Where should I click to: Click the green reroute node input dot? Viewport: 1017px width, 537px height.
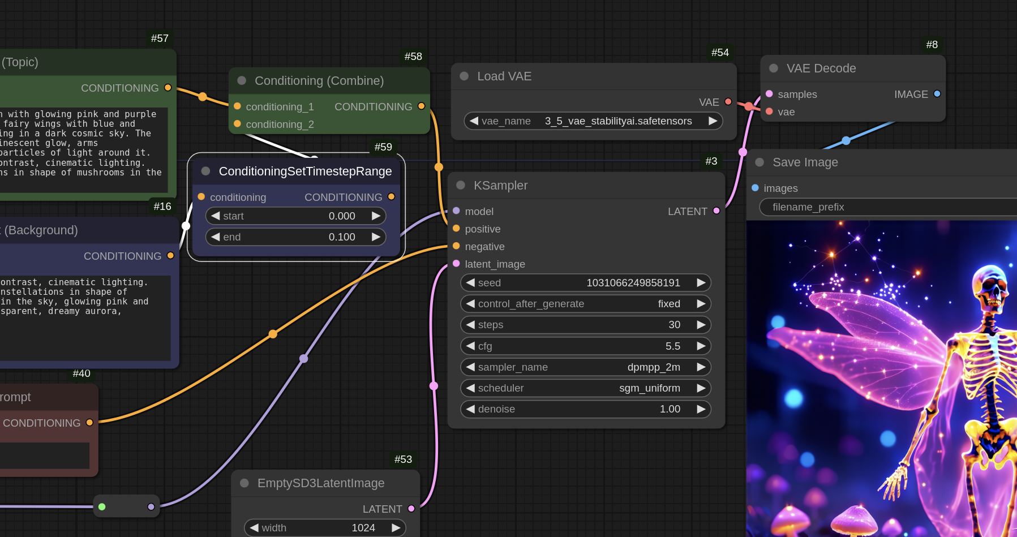(x=102, y=506)
